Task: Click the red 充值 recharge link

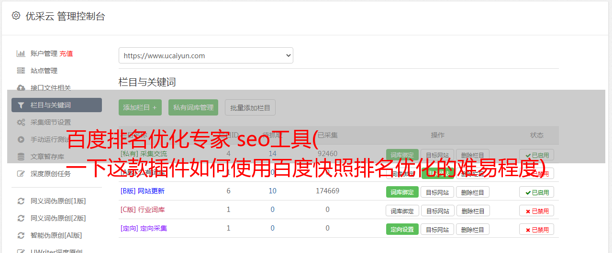Action: coord(66,53)
